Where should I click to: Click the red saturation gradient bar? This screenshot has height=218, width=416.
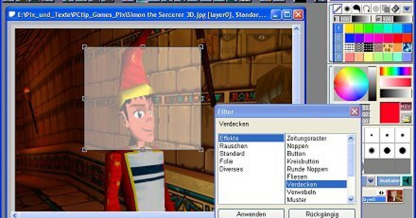pyautogui.click(x=396, y=82)
